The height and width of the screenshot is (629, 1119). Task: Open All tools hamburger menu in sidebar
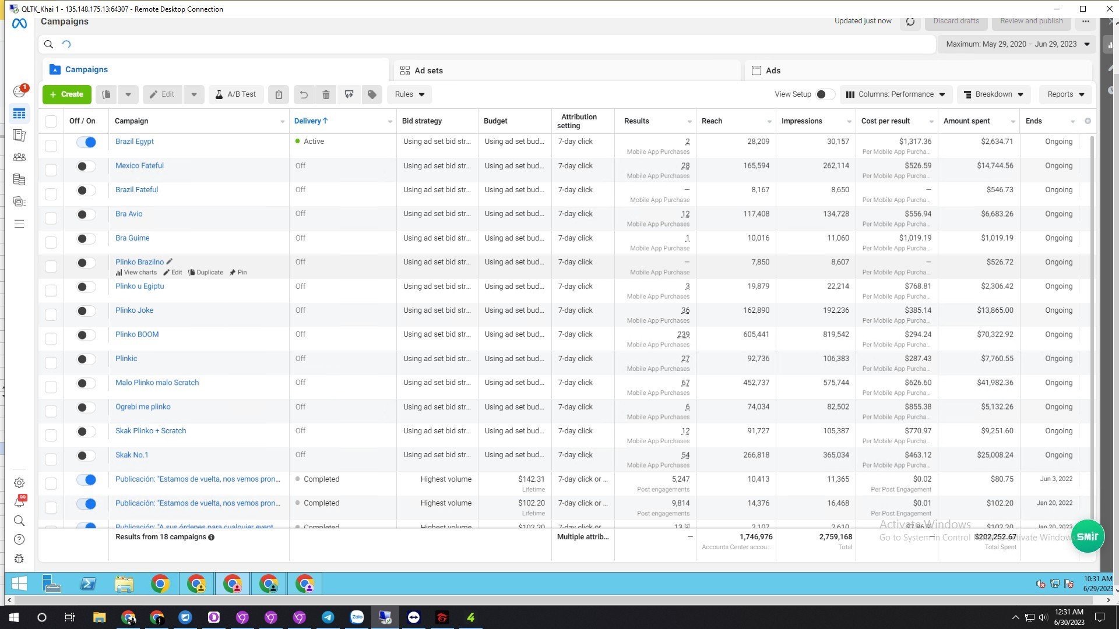tap(19, 224)
